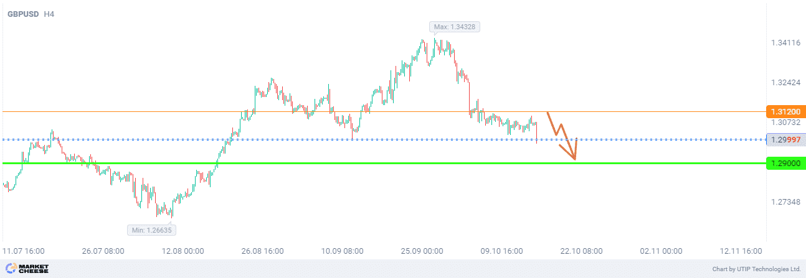This screenshot has height=278, width=806.
Task: Click the Chart by UTIP Technologies link
Action: tap(756, 269)
